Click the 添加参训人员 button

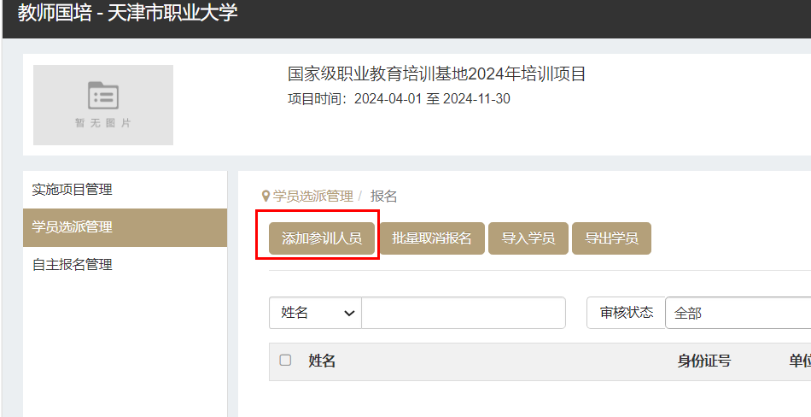[x=321, y=238]
